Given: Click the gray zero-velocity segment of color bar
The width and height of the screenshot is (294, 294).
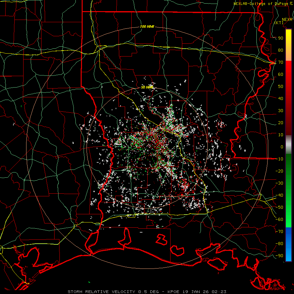Looking at the screenshot, I should 288,145.
